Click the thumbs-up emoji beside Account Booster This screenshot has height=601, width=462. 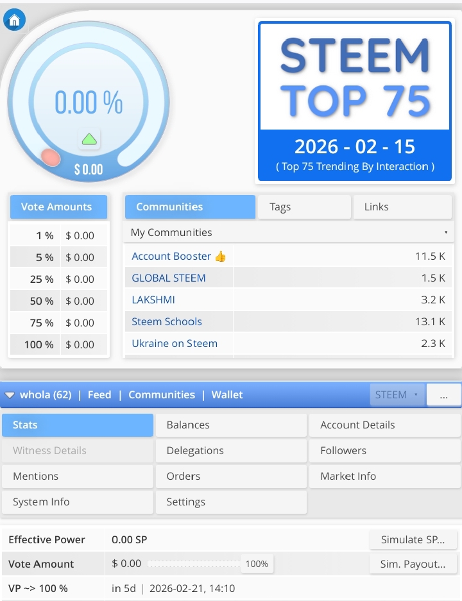(221, 256)
